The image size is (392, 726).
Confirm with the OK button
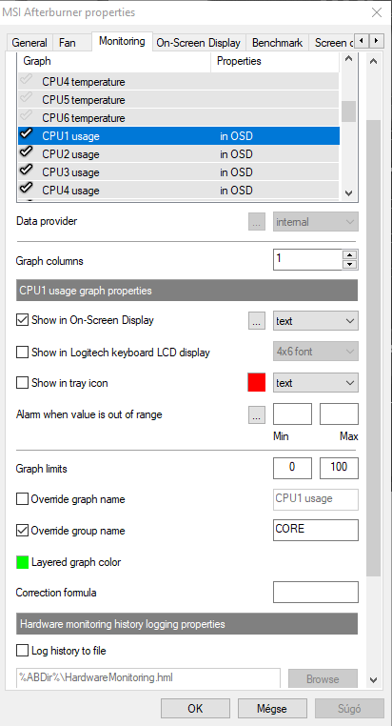195,709
